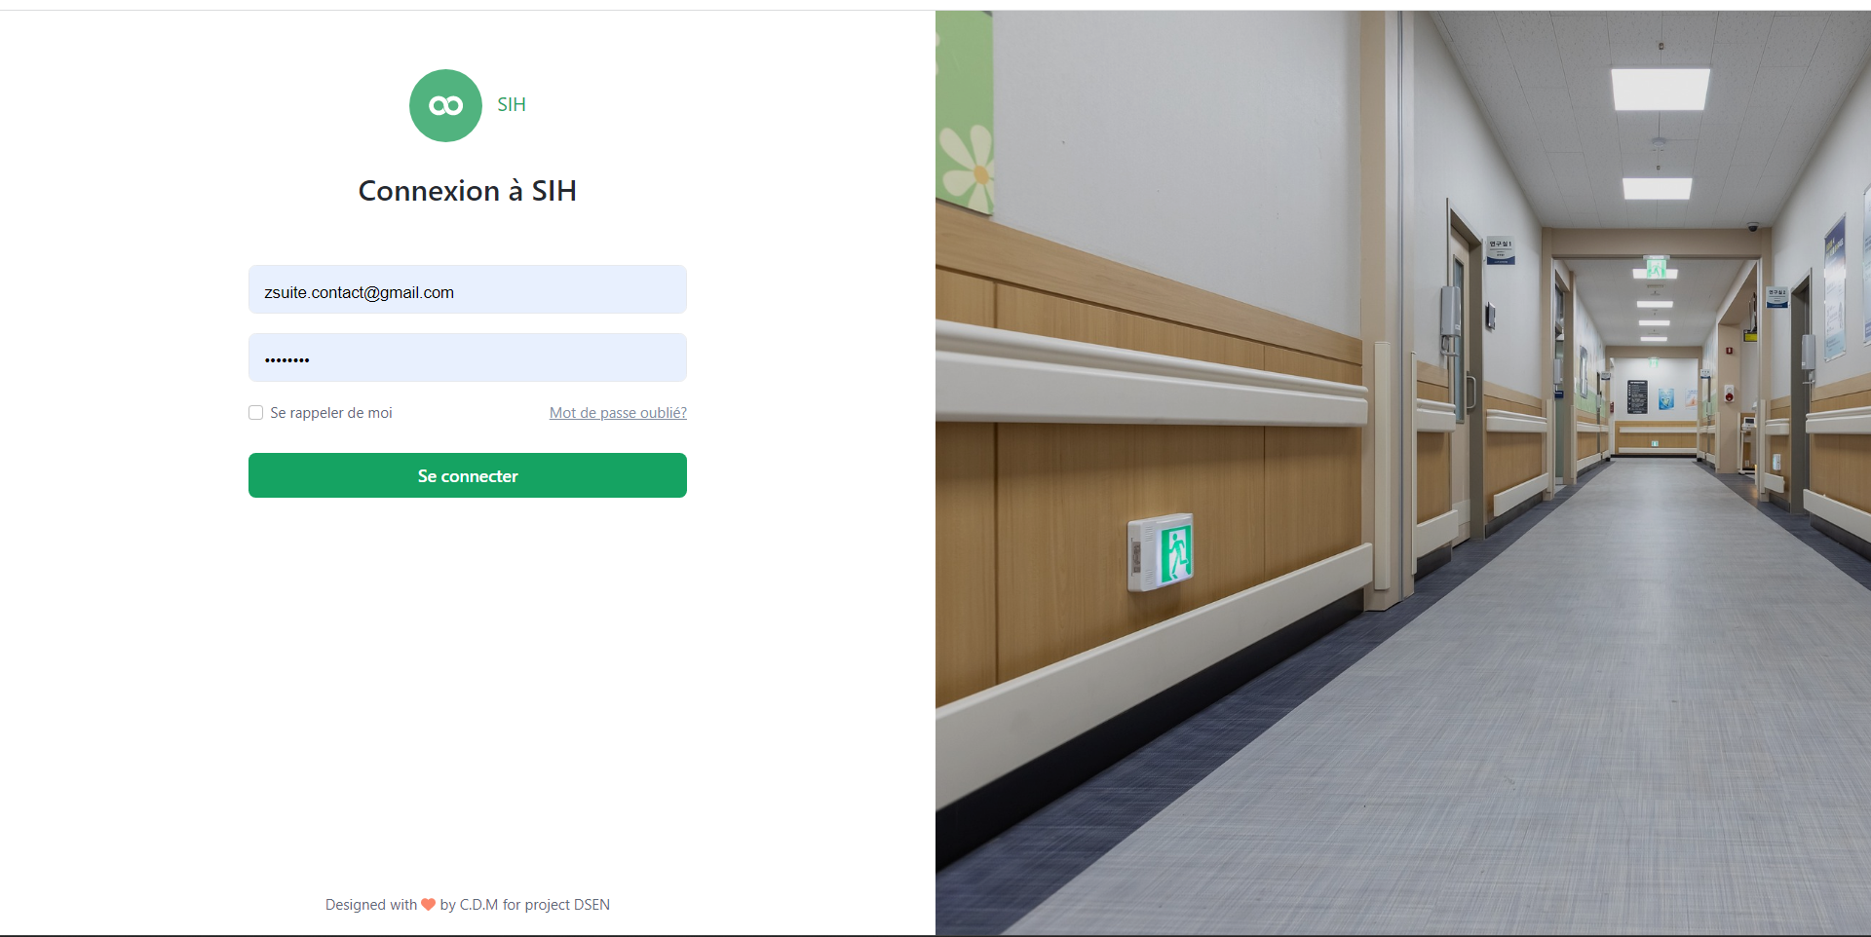The image size is (1871, 937).
Task: Click the nearest square ceiling light panel
Action: point(1660,90)
